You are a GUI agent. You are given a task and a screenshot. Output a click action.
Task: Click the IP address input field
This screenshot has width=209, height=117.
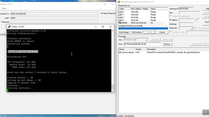(186, 20)
